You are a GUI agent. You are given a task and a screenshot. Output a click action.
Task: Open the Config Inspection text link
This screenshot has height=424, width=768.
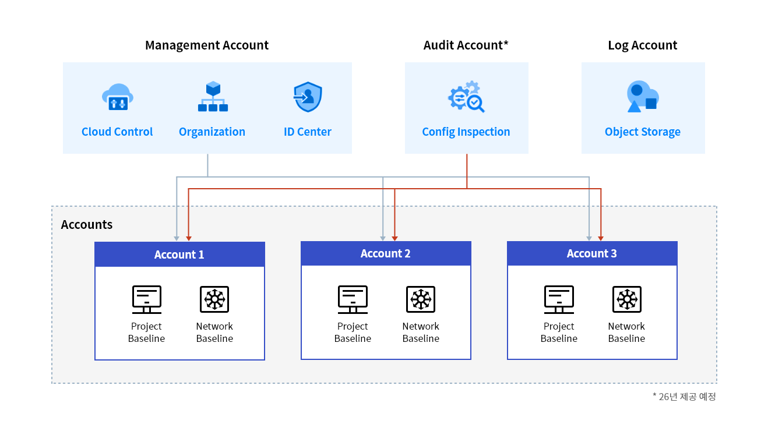coord(466,132)
